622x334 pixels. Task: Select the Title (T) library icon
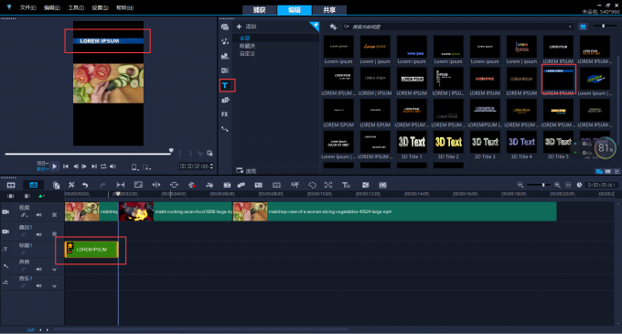pos(225,85)
